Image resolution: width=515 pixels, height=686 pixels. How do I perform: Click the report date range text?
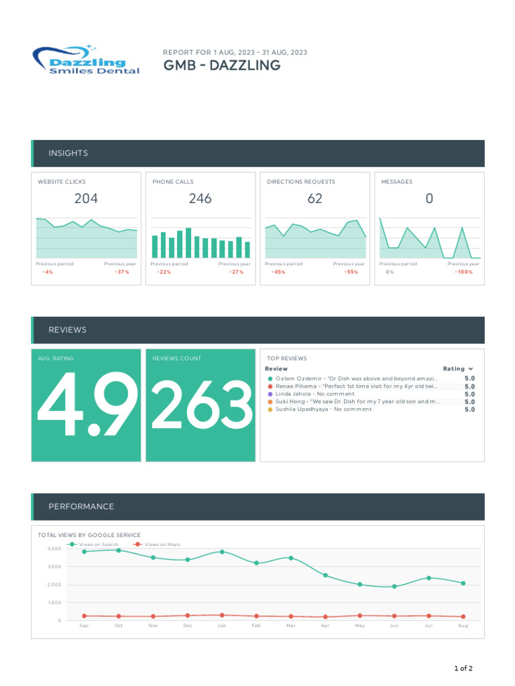click(x=235, y=52)
